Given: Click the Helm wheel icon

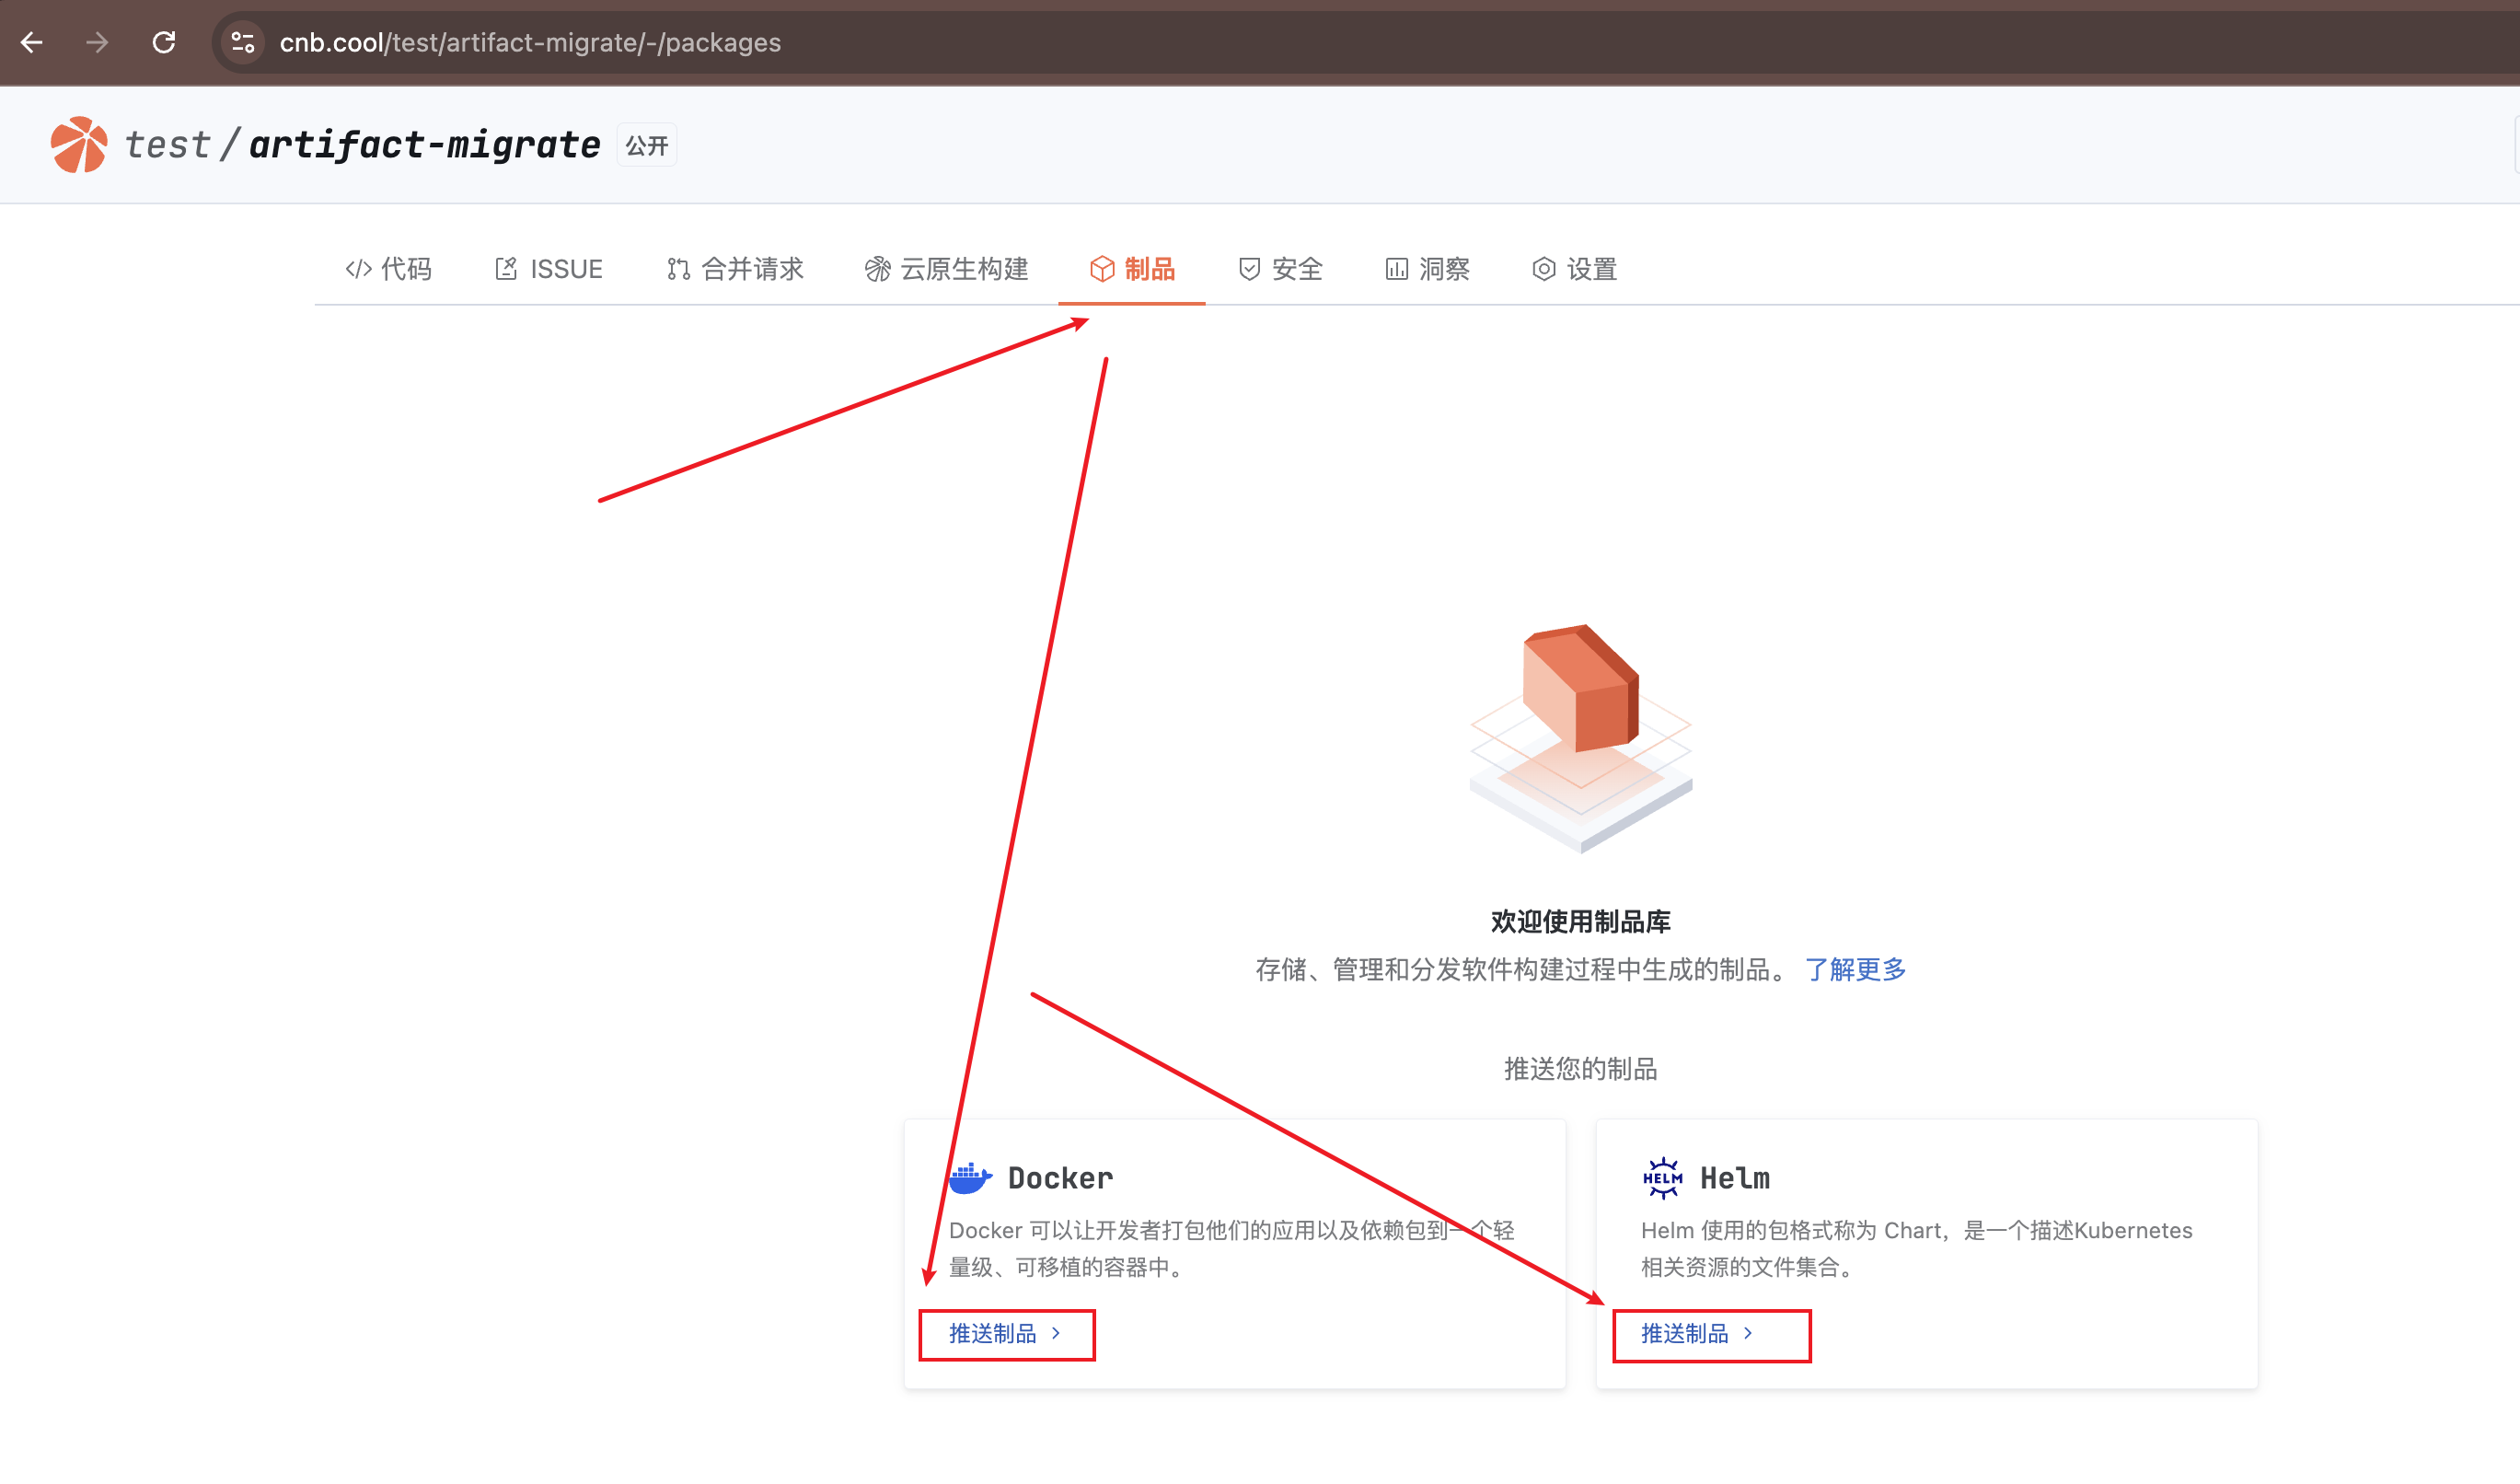Looking at the screenshot, I should coord(1662,1178).
